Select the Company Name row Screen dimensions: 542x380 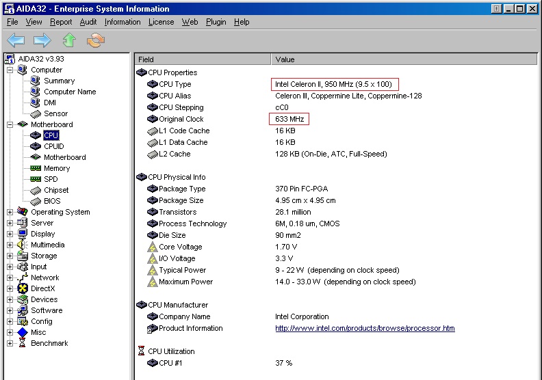click(336, 316)
